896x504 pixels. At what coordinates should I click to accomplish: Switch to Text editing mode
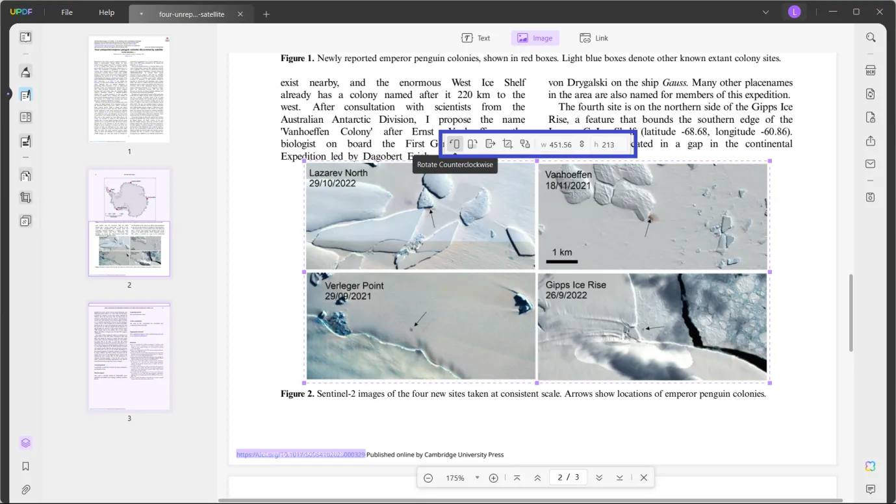click(476, 38)
